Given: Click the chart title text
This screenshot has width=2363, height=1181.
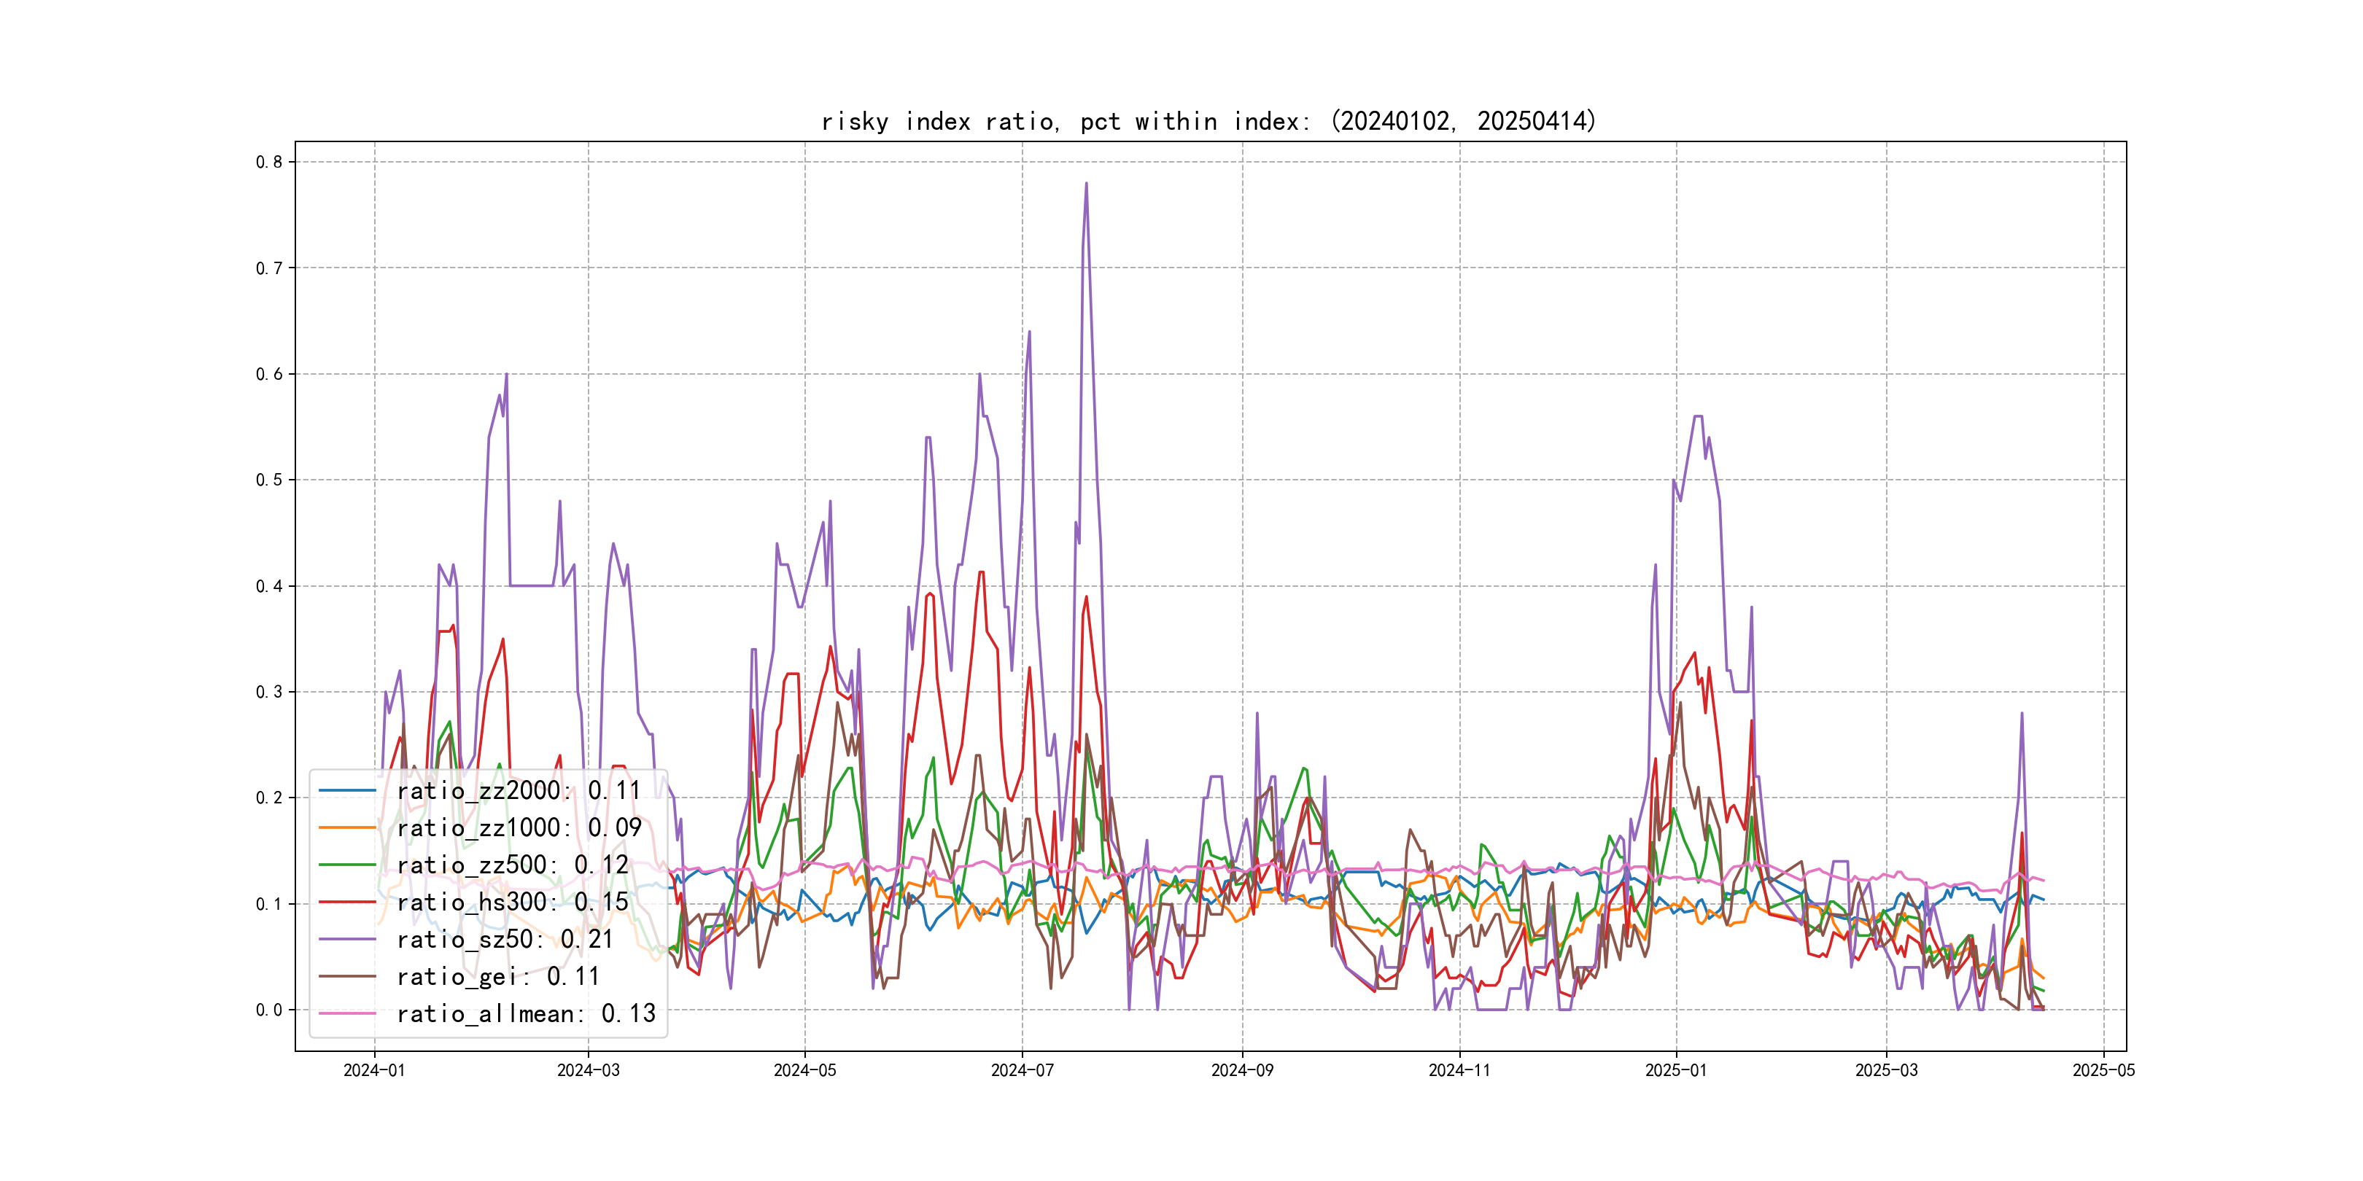Looking at the screenshot, I should pyautogui.click(x=1208, y=121).
